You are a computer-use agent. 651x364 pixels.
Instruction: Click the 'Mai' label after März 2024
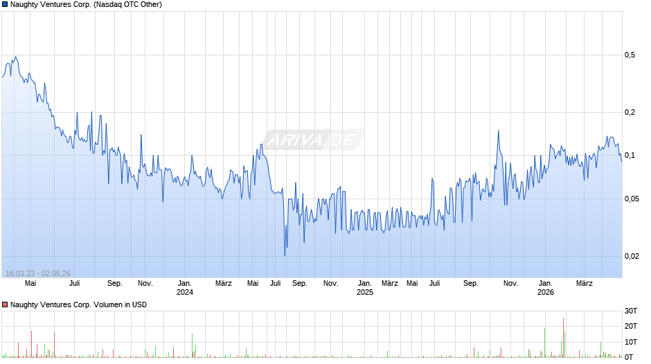pos(253,284)
